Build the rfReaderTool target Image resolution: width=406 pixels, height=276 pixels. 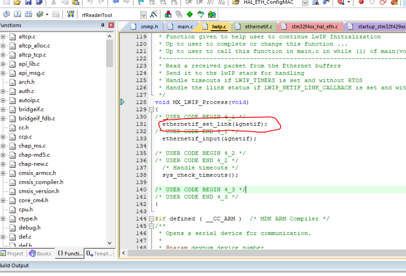click(x=17, y=15)
